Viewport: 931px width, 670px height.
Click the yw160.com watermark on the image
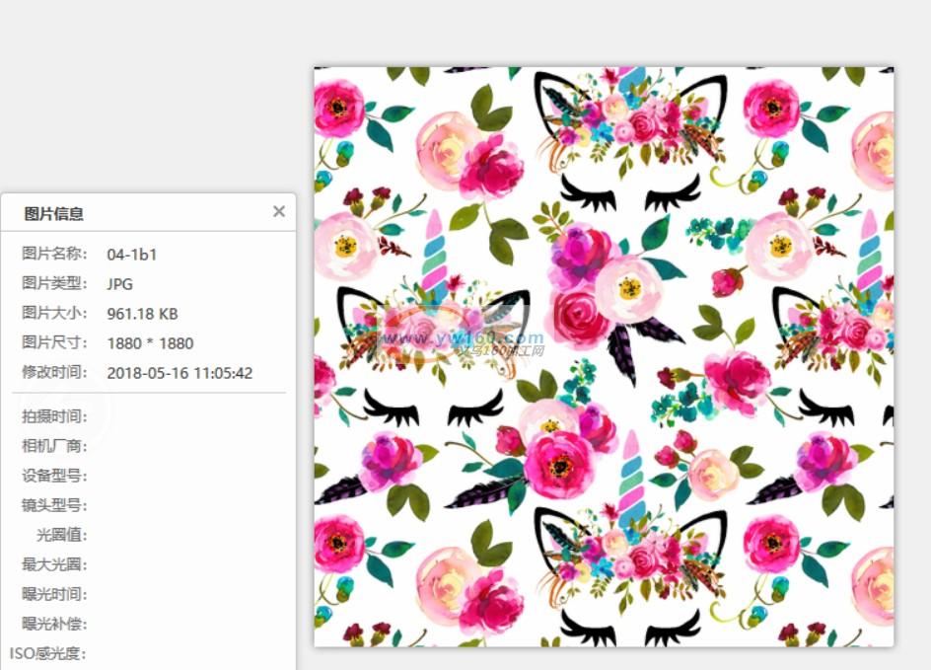462,337
